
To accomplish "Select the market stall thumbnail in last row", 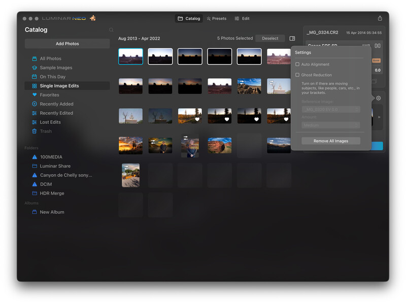I will coord(130,175).
